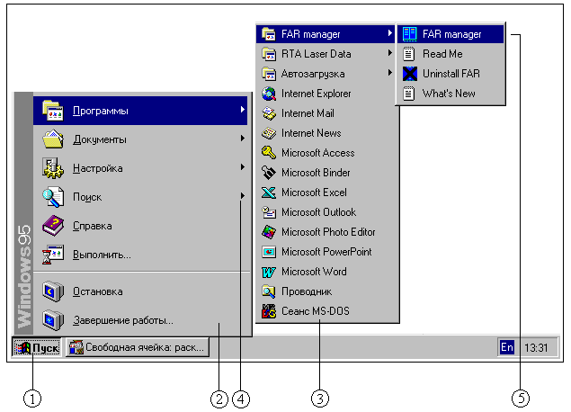
Task: Click the Выполнить run icon
Action: point(53,255)
